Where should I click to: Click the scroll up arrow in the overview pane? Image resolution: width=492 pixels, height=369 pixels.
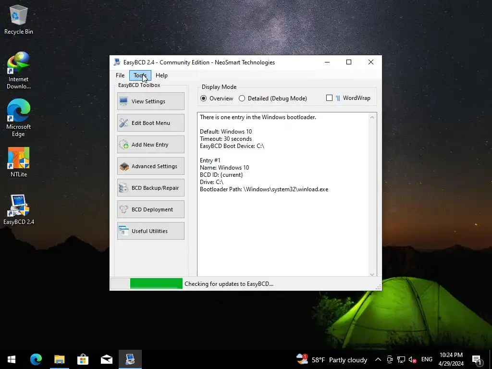click(372, 117)
